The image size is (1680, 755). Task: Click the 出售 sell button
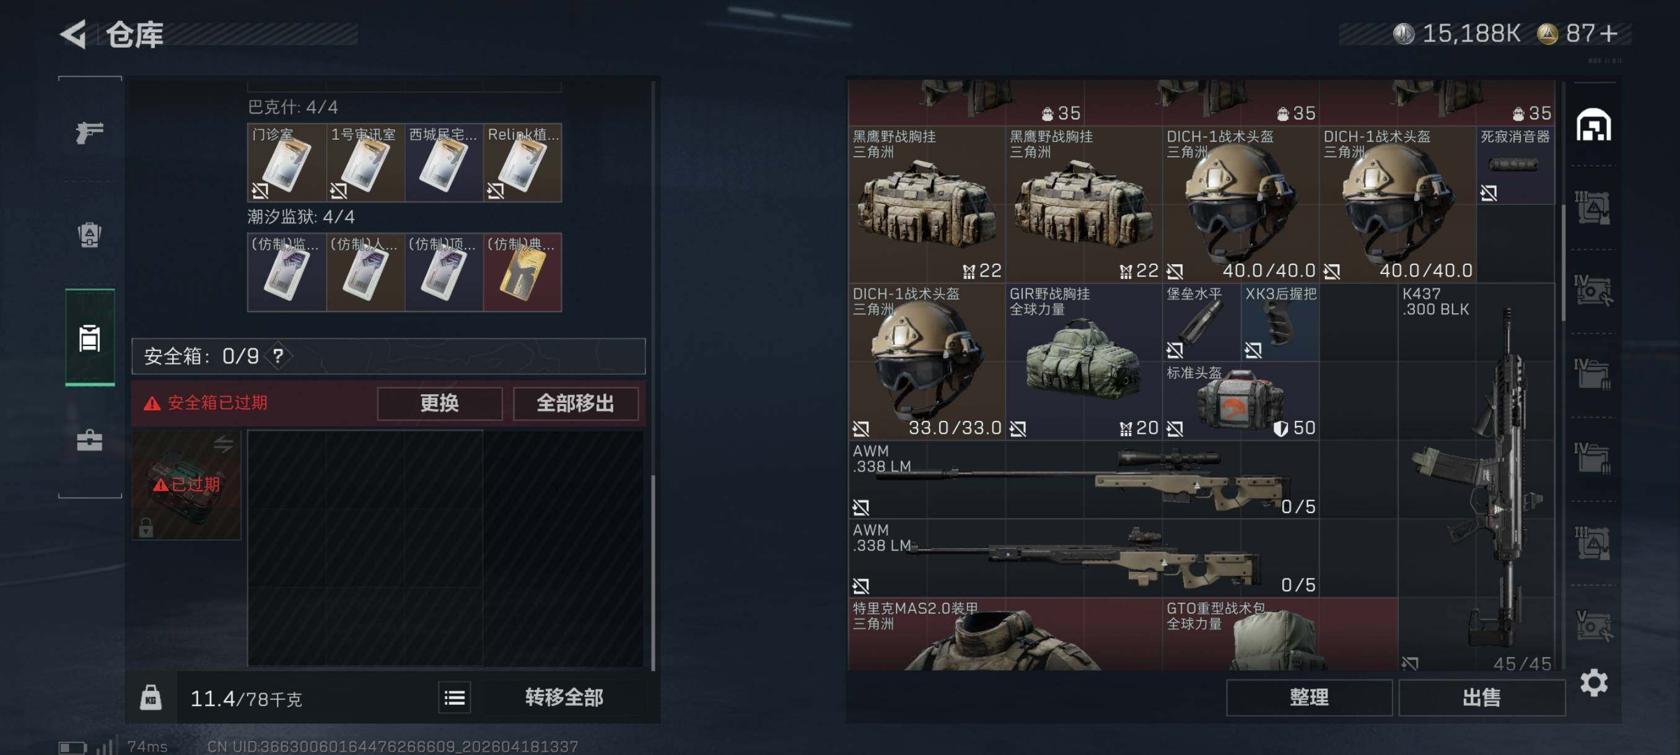click(x=1481, y=697)
